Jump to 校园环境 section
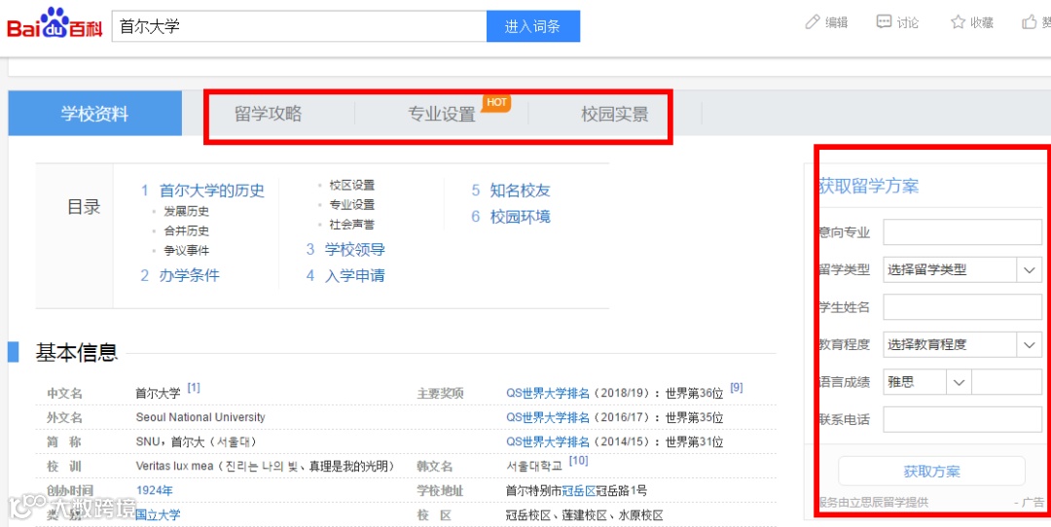This screenshot has width=1051, height=527. [520, 217]
